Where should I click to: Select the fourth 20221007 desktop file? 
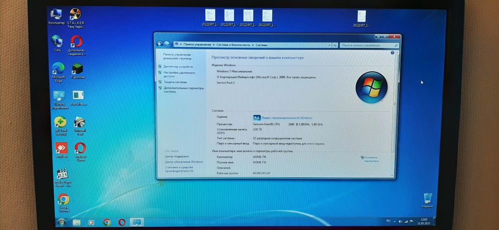[267, 18]
